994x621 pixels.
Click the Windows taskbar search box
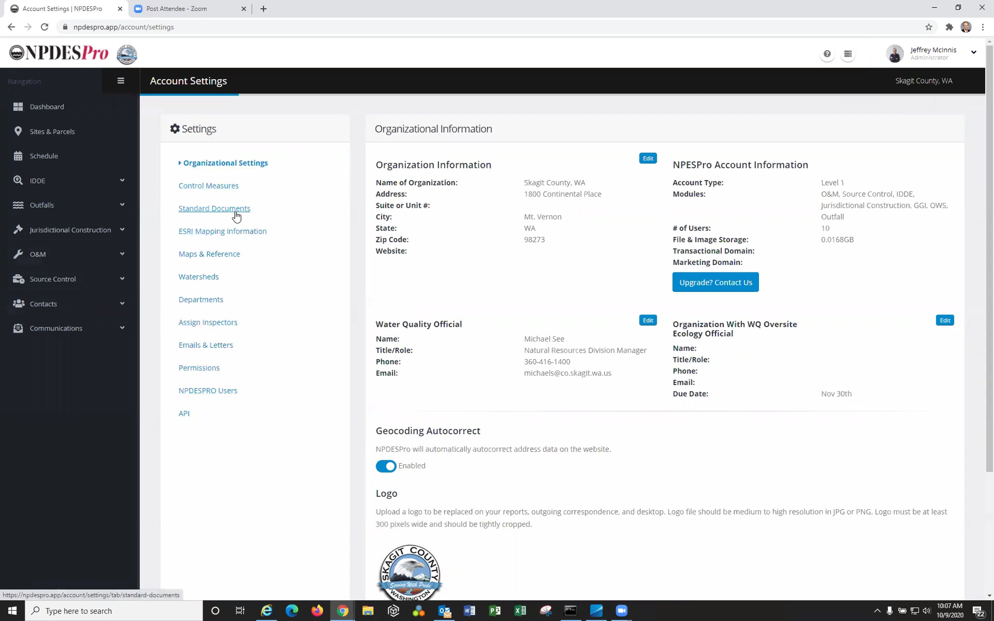(114, 611)
